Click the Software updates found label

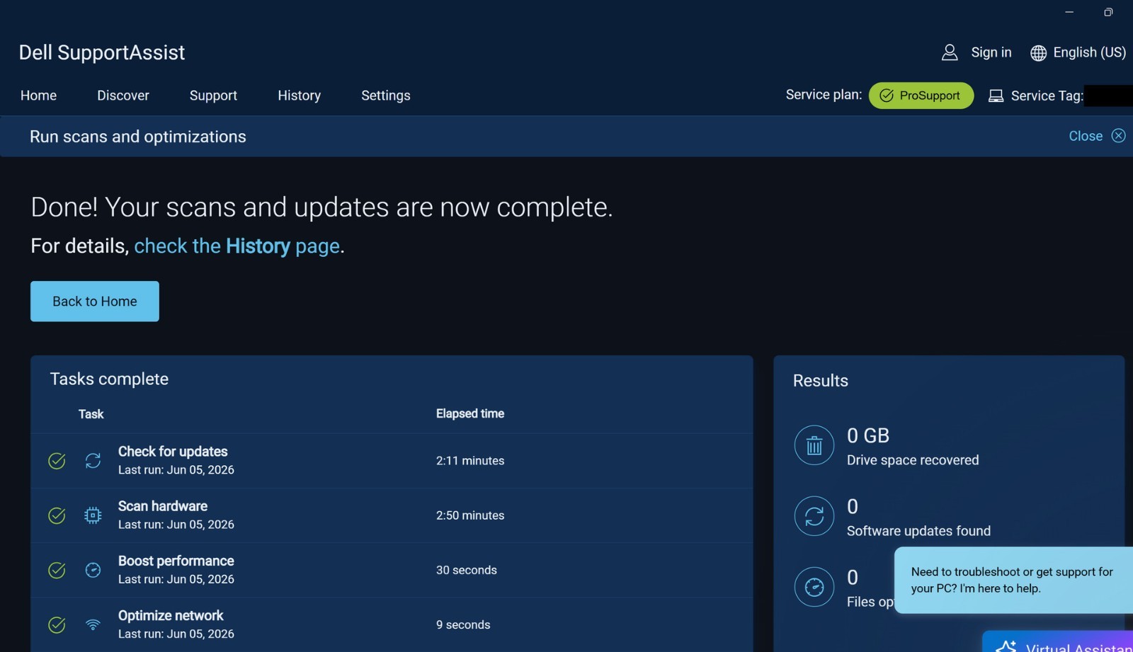[919, 531]
